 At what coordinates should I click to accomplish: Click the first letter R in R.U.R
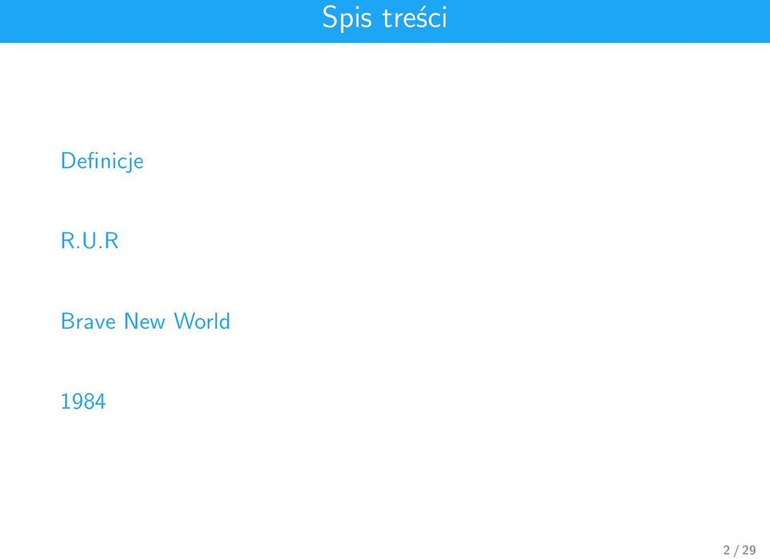(67, 241)
